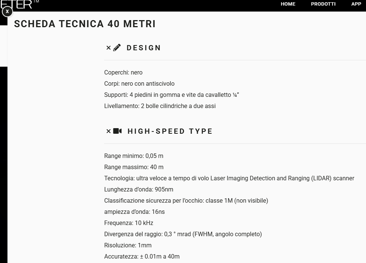Click the Frequenza: 10 kHz line
The image size is (366, 263).
(x=129, y=223)
